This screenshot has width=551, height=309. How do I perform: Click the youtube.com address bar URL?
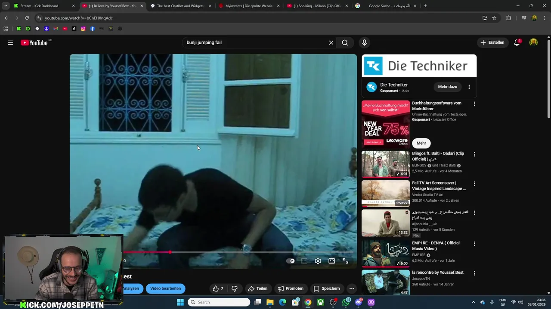coord(79,18)
